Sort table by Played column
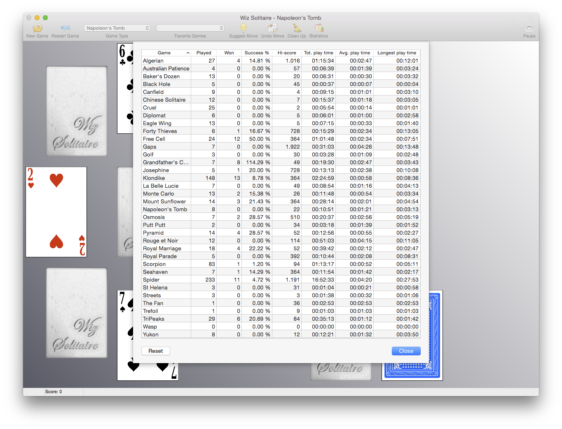The image size is (562, 429). (x=204, y=53)
